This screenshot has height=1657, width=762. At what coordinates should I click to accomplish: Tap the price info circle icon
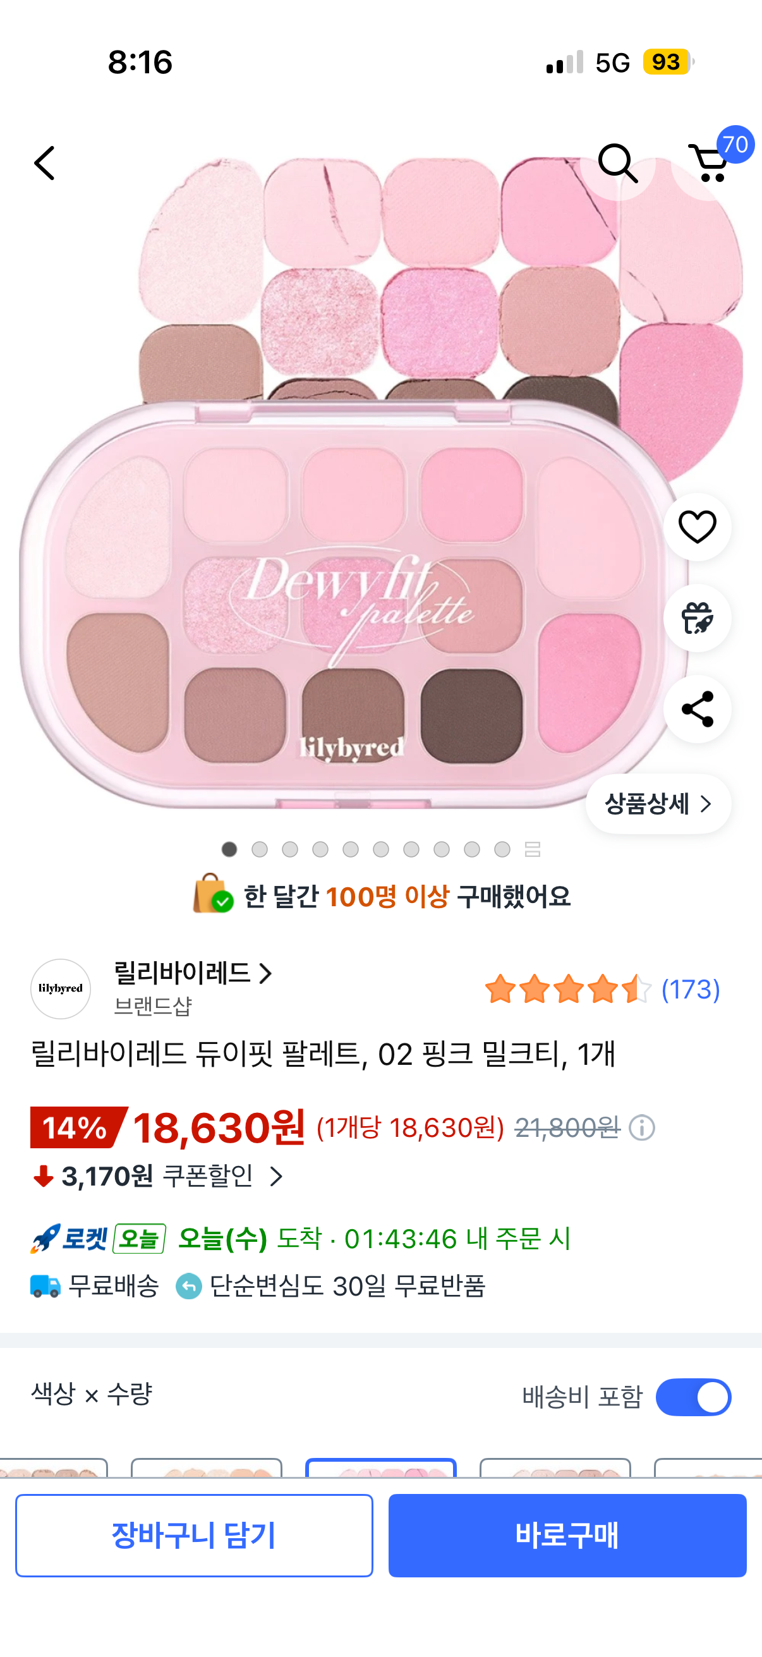pyautogui.click(x=642, y=1127)
